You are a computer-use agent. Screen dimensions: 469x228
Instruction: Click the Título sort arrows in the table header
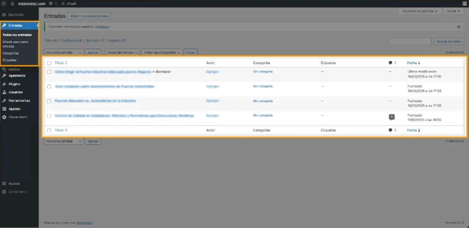[66, 63]
